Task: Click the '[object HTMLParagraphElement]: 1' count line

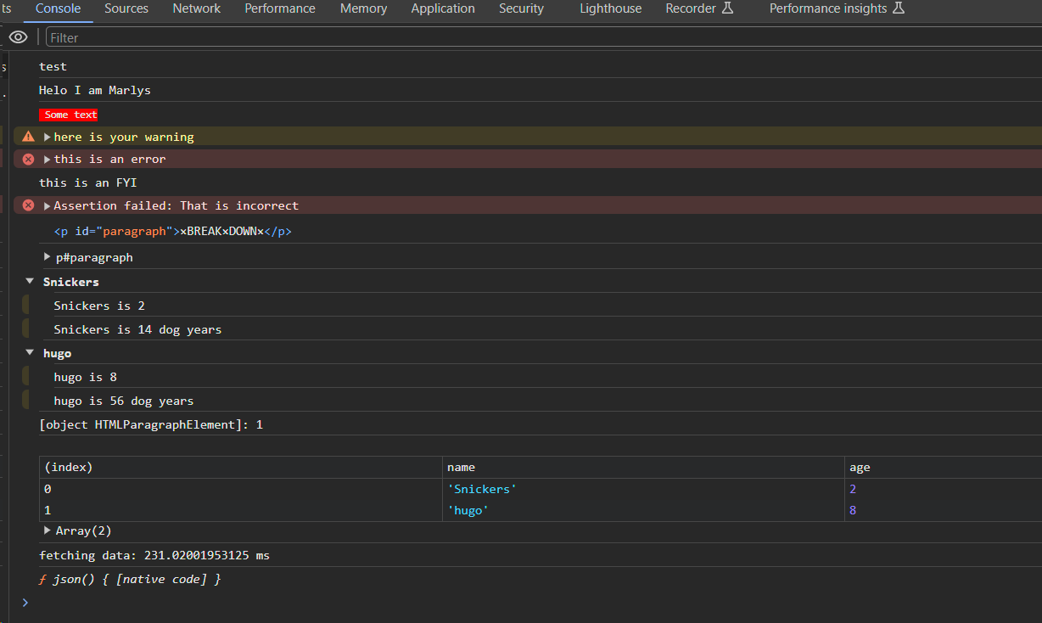Action: tap(151, 424)
